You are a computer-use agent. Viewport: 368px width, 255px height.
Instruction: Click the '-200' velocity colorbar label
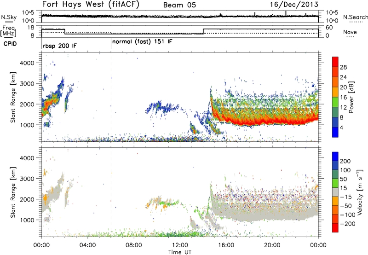point(347,224)
